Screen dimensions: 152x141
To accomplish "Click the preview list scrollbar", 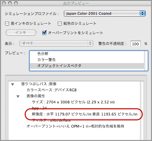I will pos(146,61).
